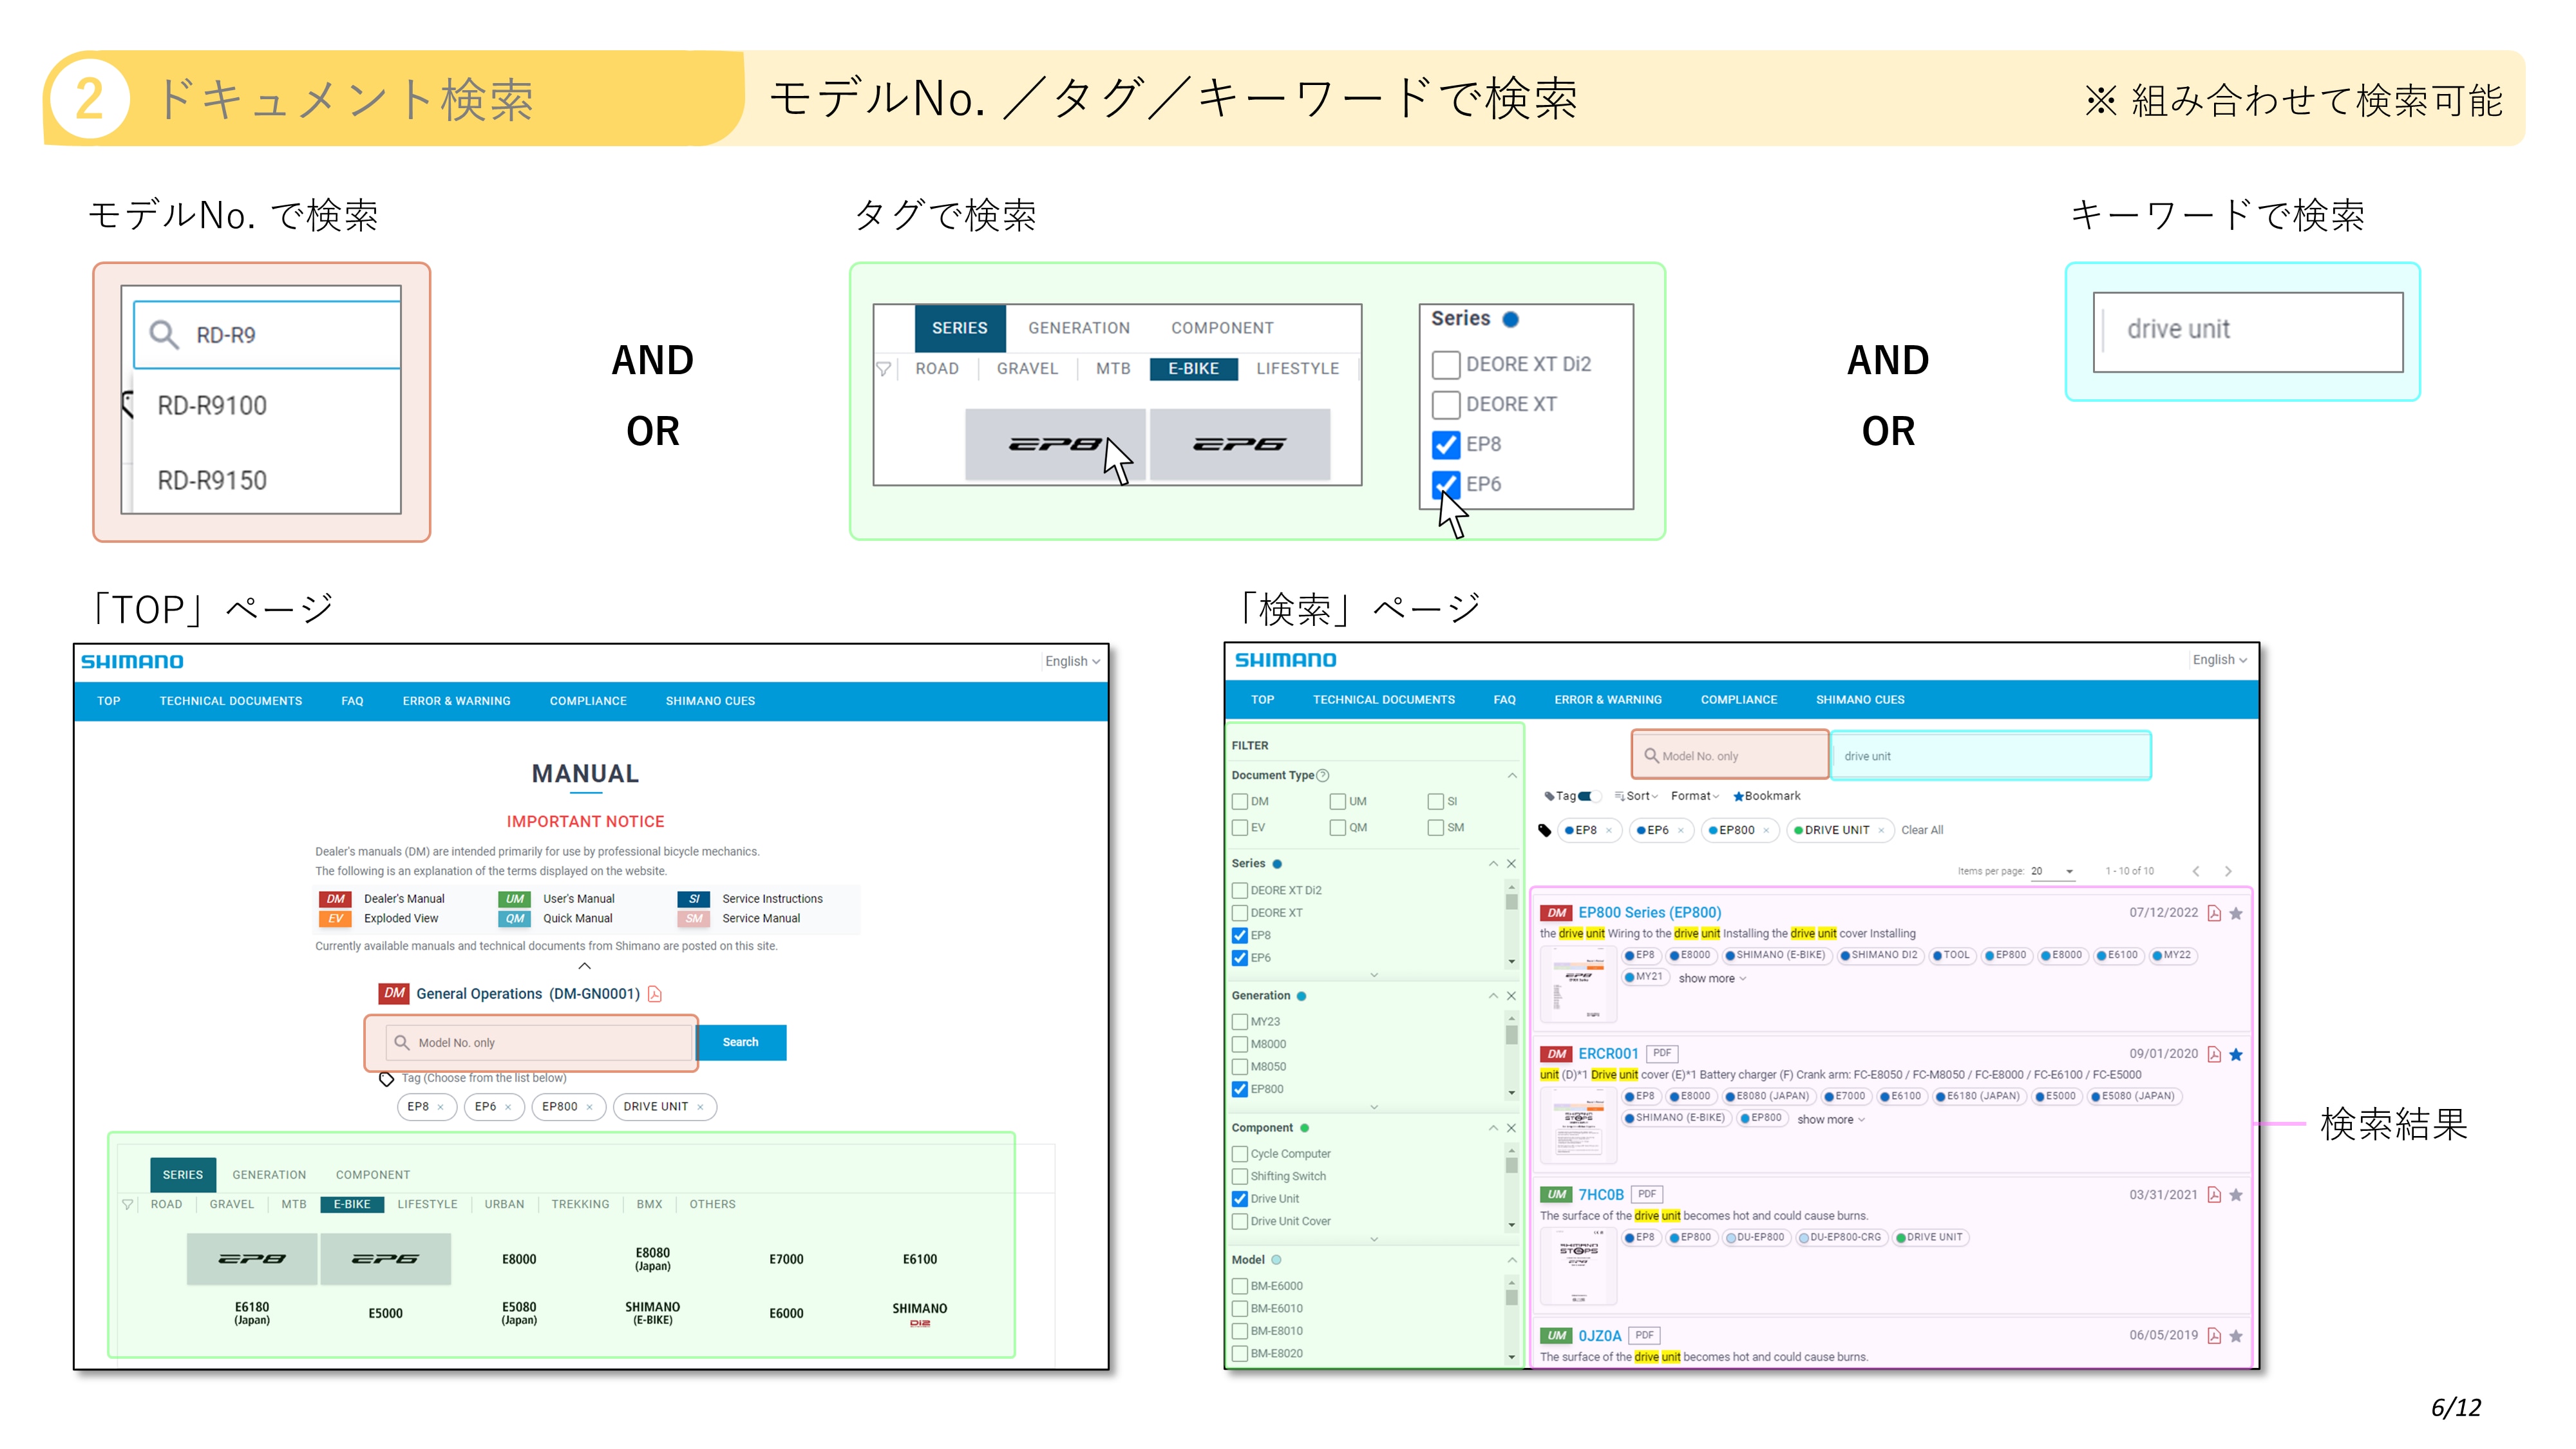Clear Series filter with its X icon

(1511, 864)
